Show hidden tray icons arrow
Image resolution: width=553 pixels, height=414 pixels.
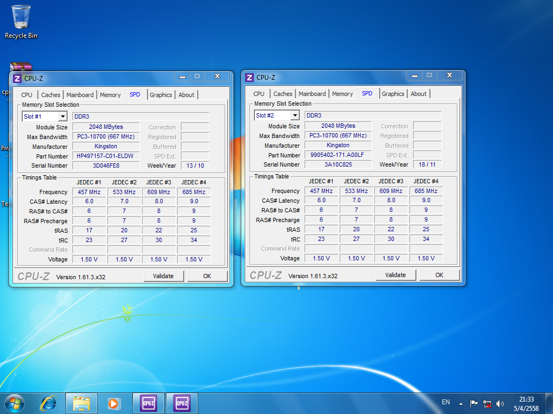point(461,403)
